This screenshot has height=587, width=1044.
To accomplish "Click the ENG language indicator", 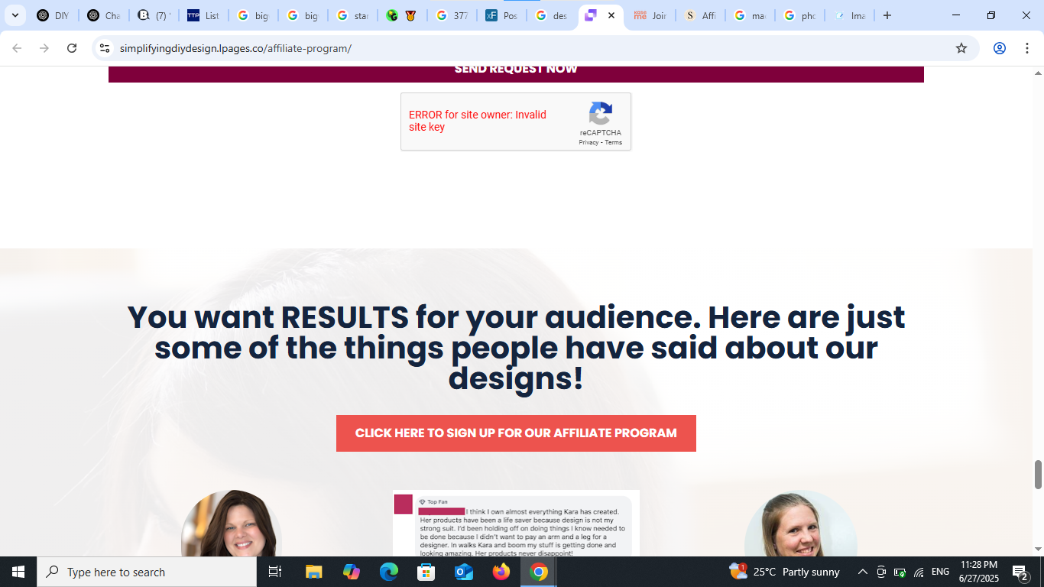I will pyautogui.click(x=940, y=572).
